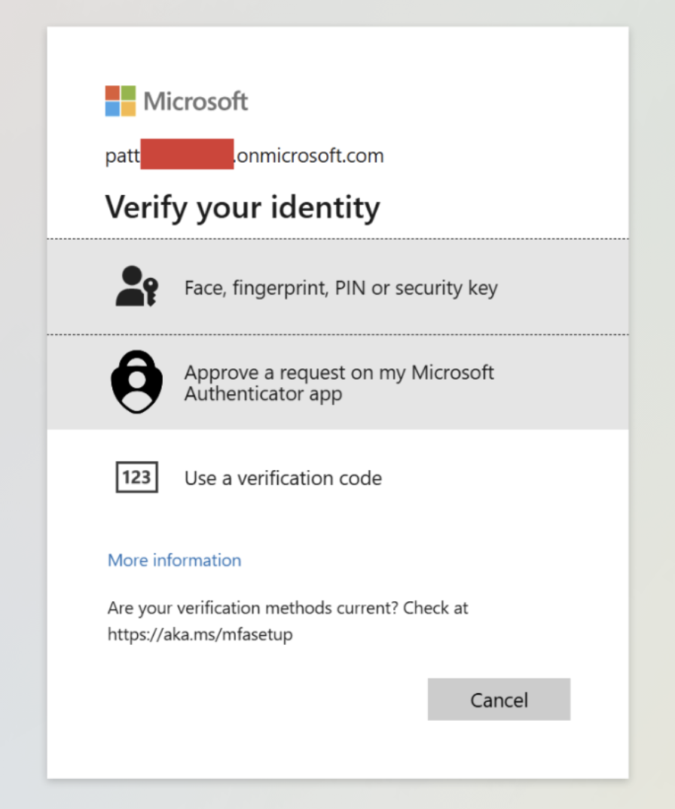Image resolution: width=675 pixels, height=809 pixels.
Task: Select Use a verification code option
Action: tap(283, 478)
